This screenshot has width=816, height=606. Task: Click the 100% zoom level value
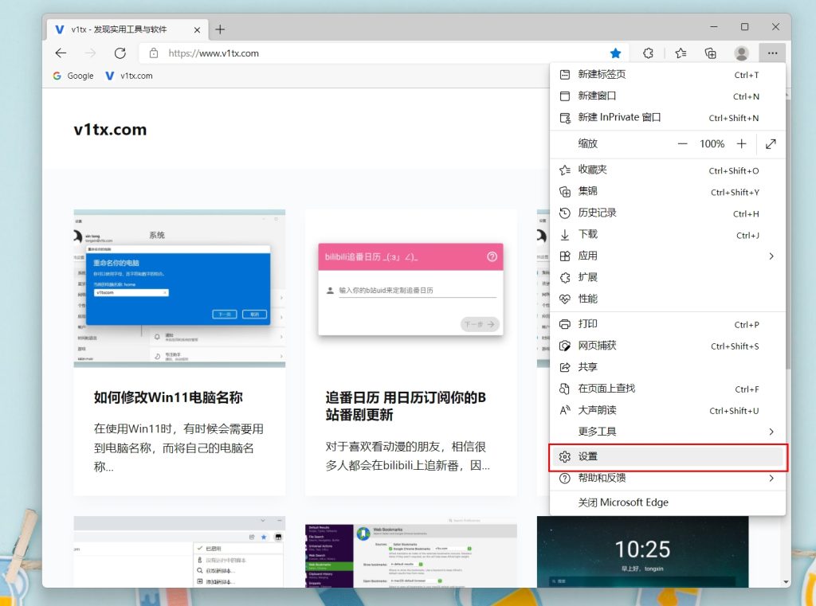click(x=712, y=144)
